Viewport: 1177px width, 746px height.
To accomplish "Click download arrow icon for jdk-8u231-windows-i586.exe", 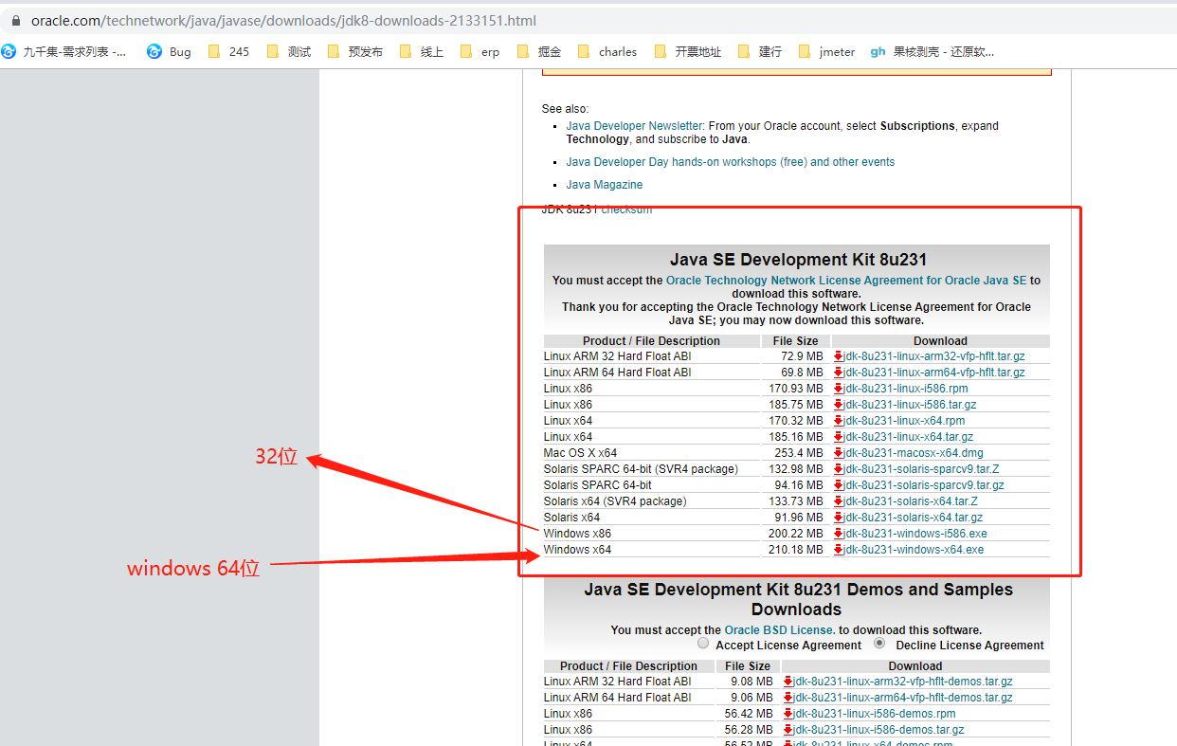I will (839, 534).
